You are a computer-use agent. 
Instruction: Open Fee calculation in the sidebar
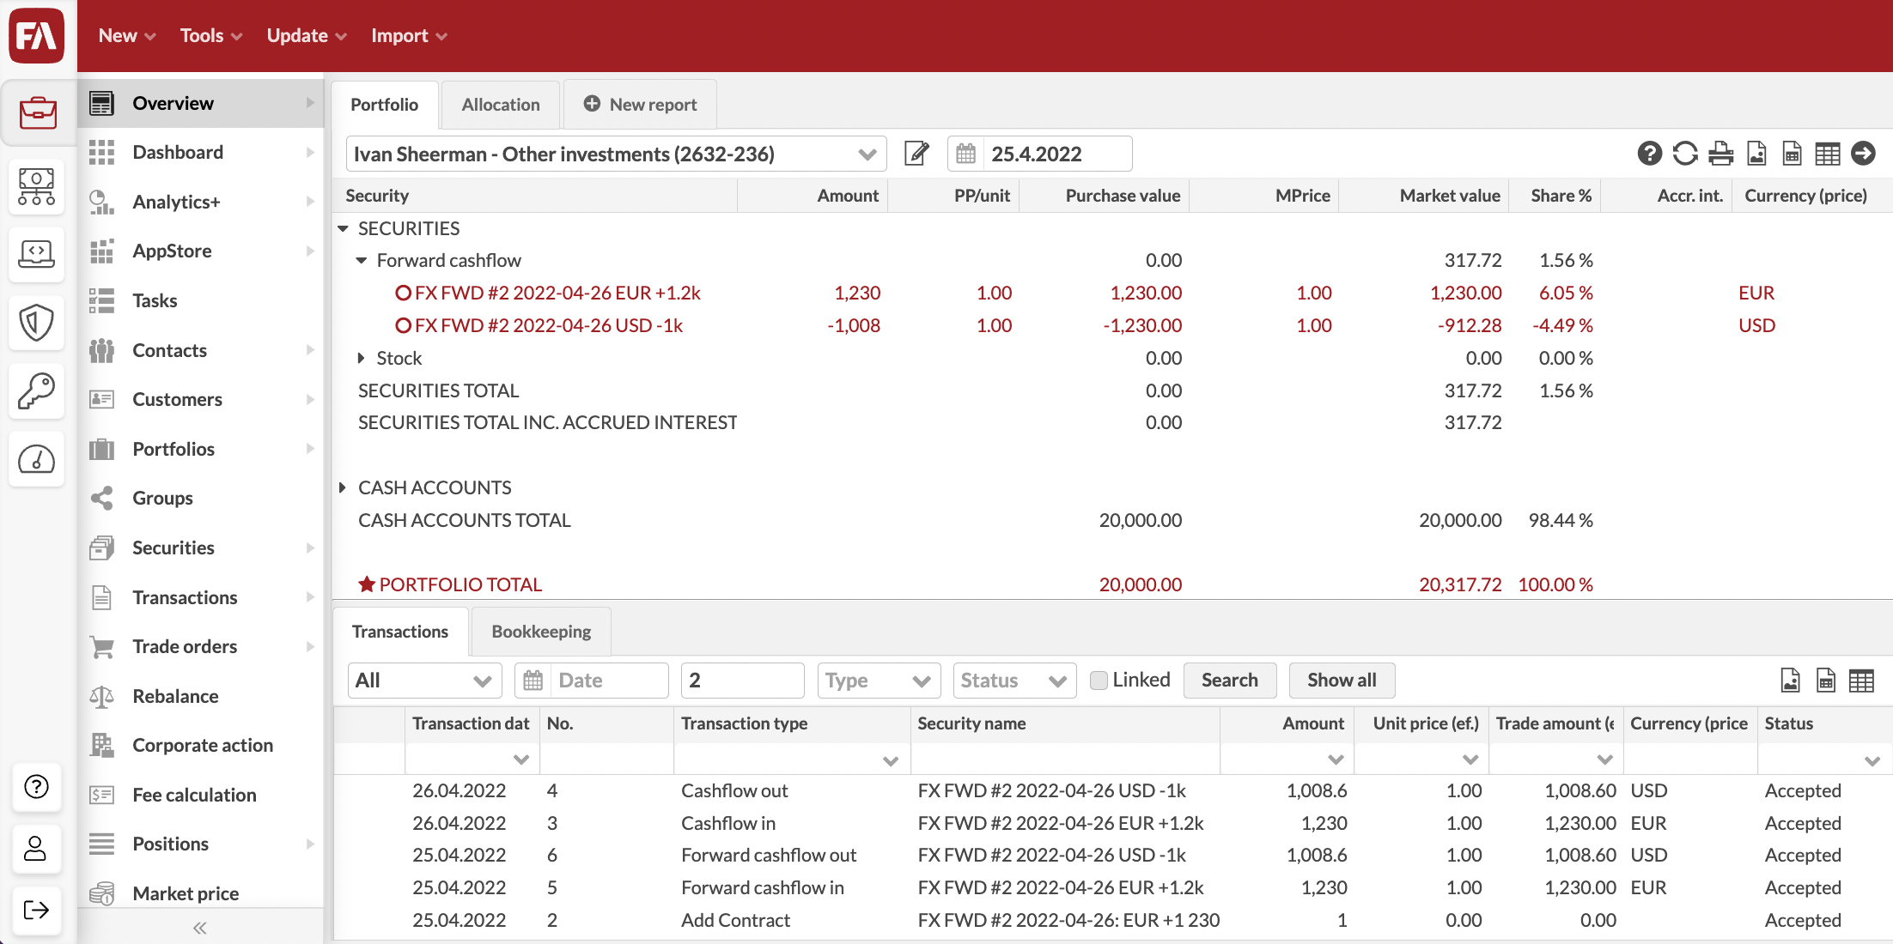coord(201,795)
